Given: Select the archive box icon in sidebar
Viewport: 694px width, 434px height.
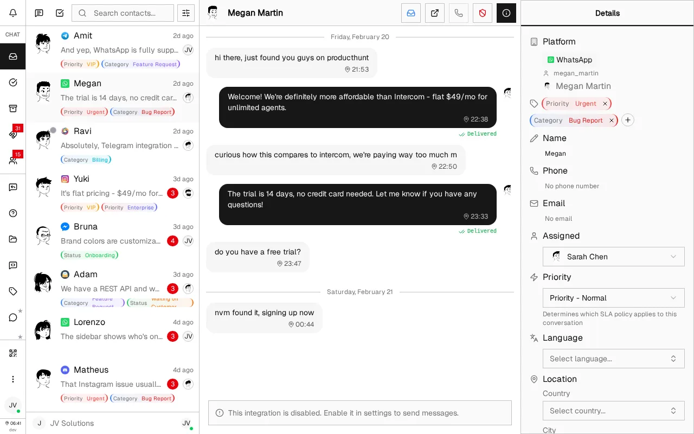Looking at the screenshot, I should coord(12,108).
